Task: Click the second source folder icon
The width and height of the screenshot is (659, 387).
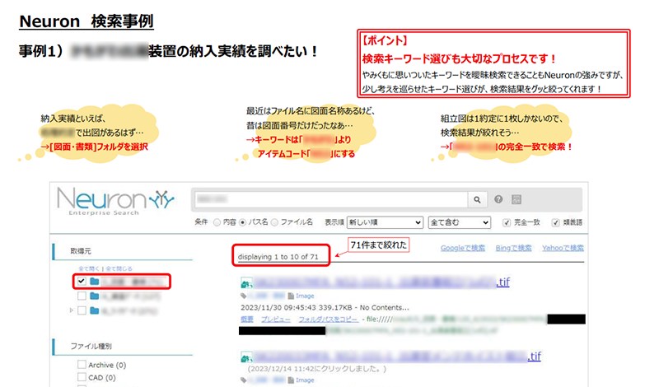Action: [x=94, y=296]
